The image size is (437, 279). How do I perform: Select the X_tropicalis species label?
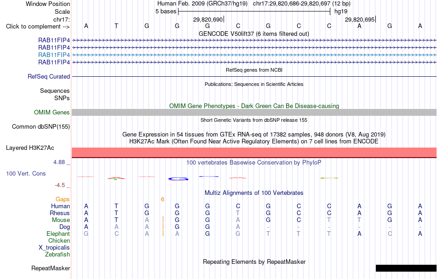54,248
